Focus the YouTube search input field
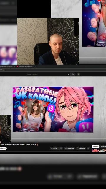 (48, 74)
